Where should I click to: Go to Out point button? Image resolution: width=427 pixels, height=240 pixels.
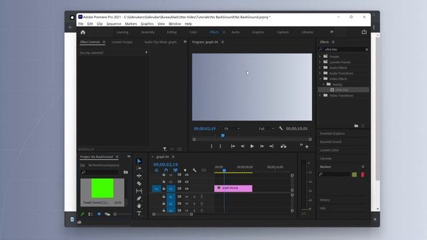[x=272, y=147]
